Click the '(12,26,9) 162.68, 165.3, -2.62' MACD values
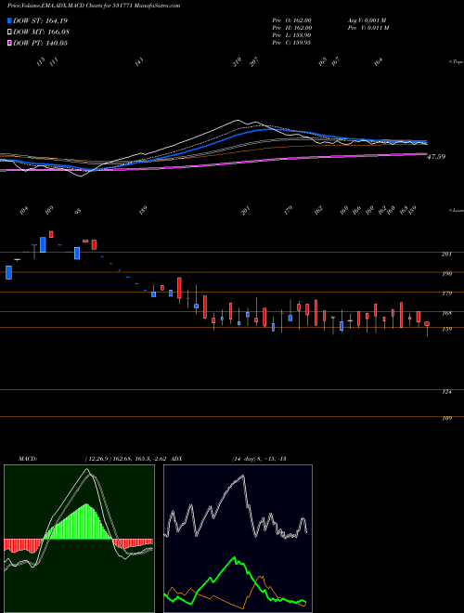 coord(126,458)
